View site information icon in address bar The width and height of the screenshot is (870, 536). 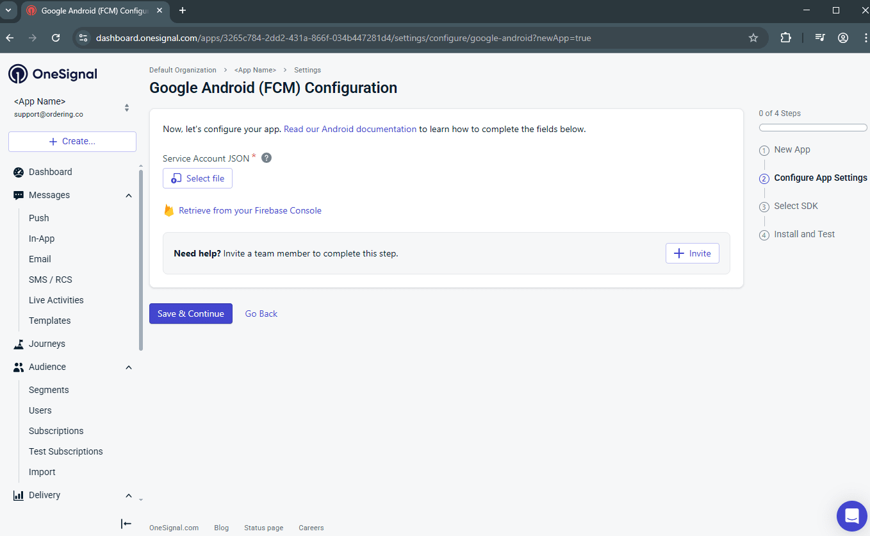[x=83, y=38]
